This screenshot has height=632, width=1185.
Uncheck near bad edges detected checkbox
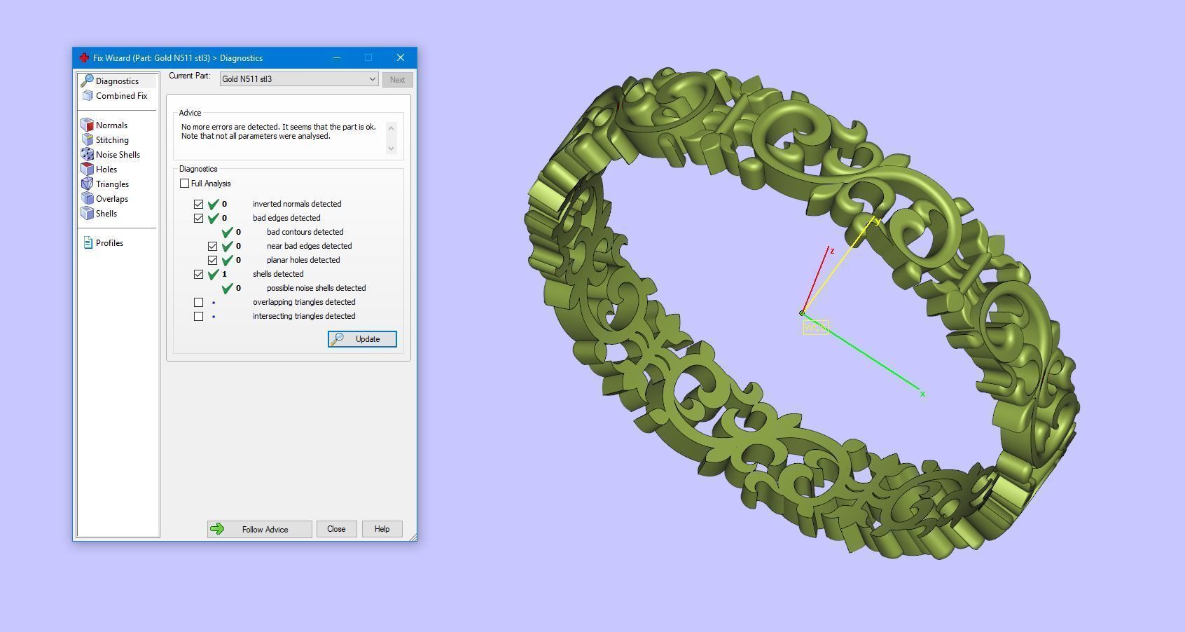(x=212, y=246)
